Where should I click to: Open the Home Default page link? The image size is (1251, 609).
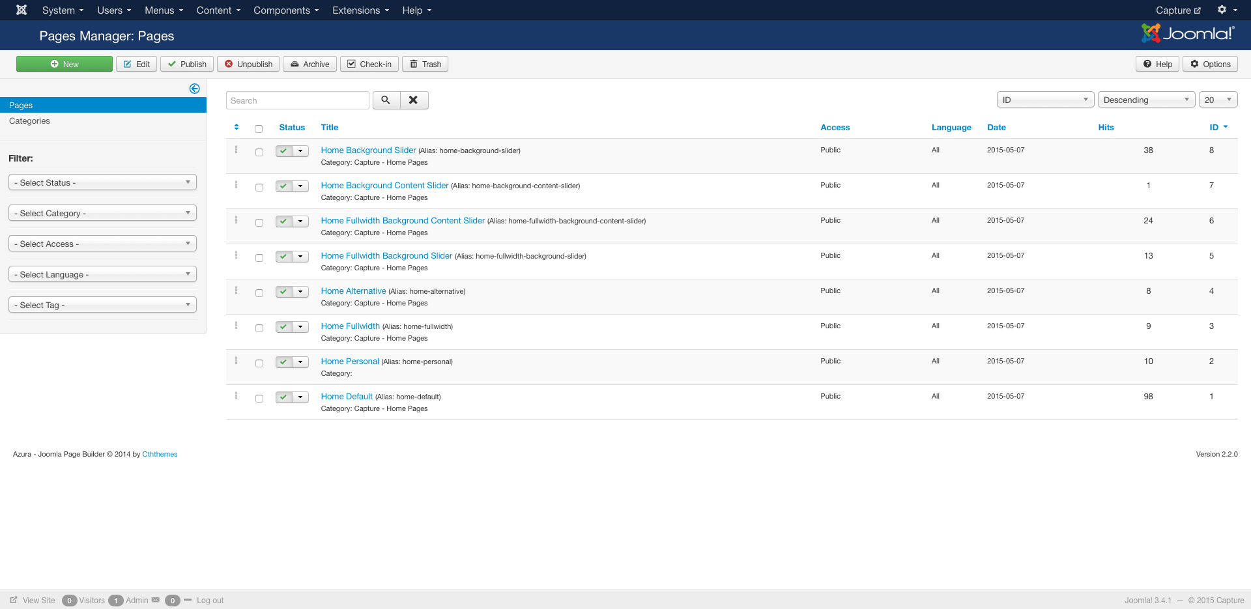pos(347,396)
